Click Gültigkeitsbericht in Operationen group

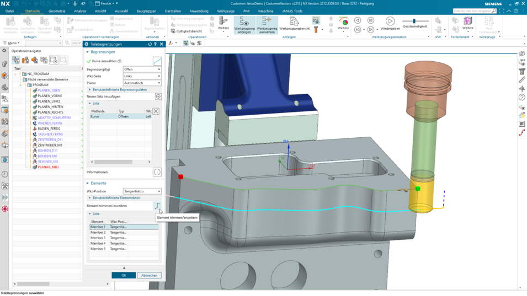[187, 31]
